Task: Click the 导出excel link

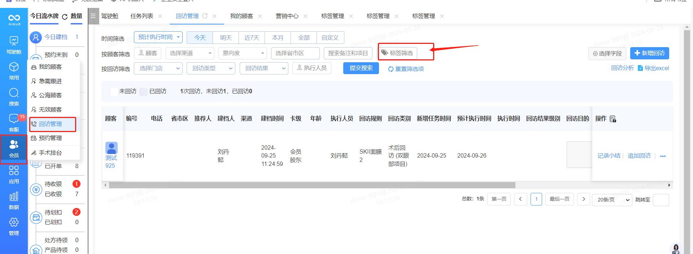Action: (x=654, y=68)
